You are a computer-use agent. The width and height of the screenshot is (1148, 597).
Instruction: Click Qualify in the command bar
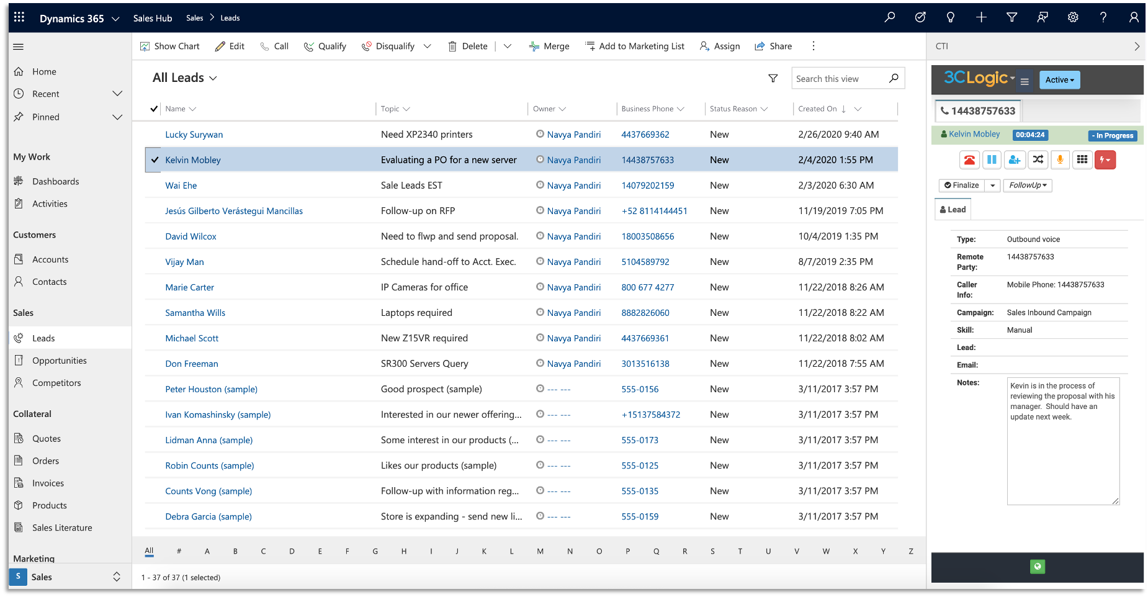[325, 46]
